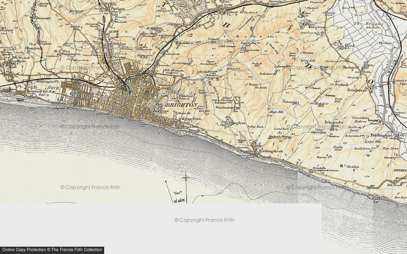Click the Hill Cottage label
Image resolution: width=407 pixels, height=254 pixels.
pos(228,46)
